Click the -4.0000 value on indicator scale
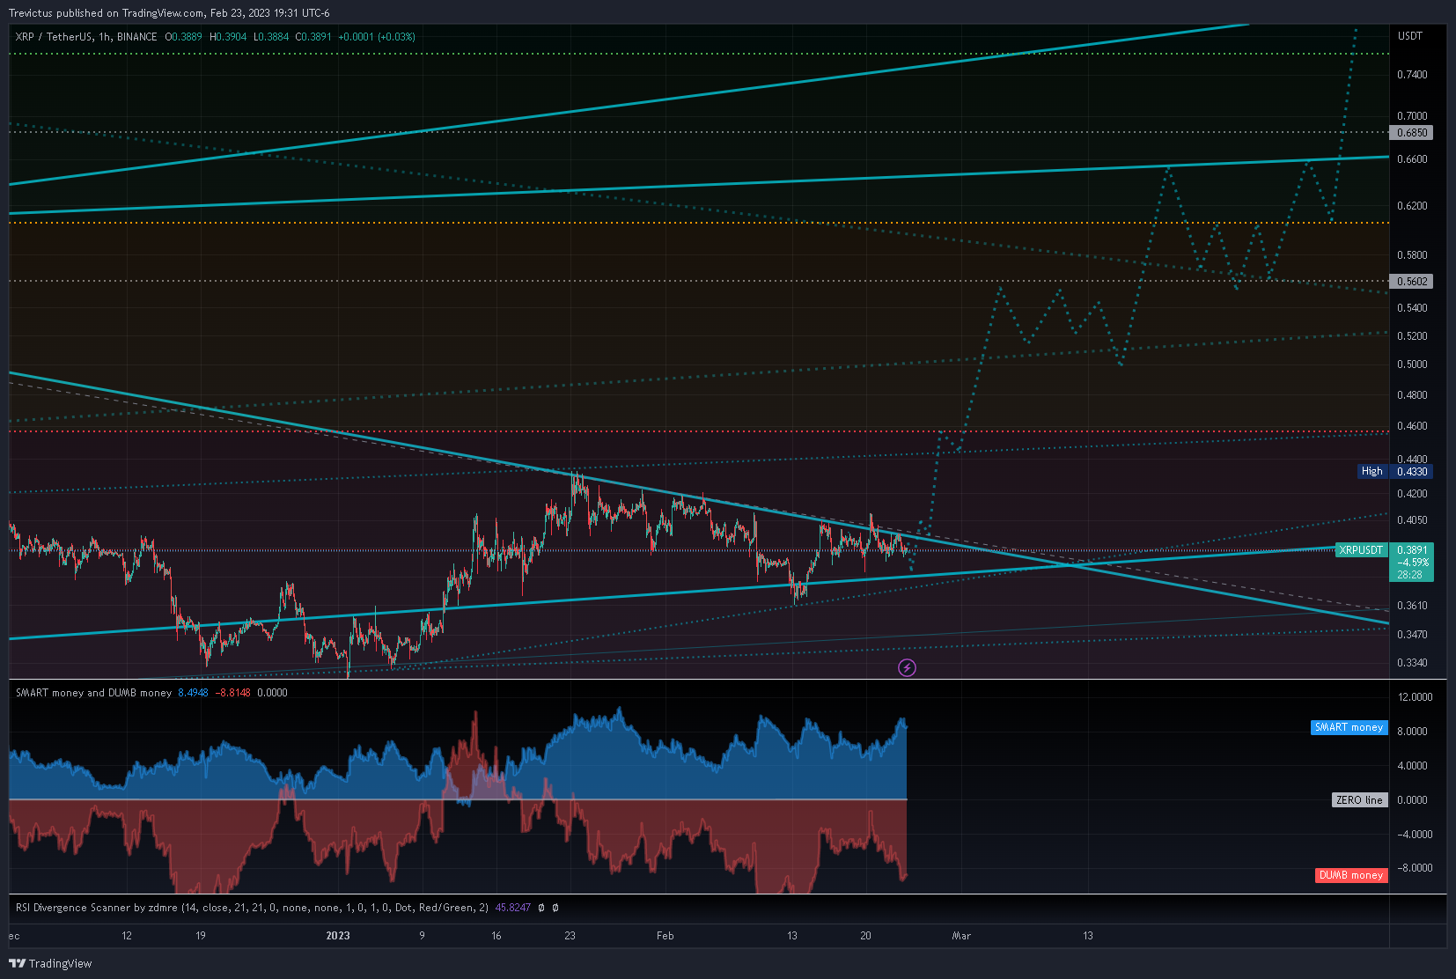The image size is (1456, 979). (x=1415, y=835)
